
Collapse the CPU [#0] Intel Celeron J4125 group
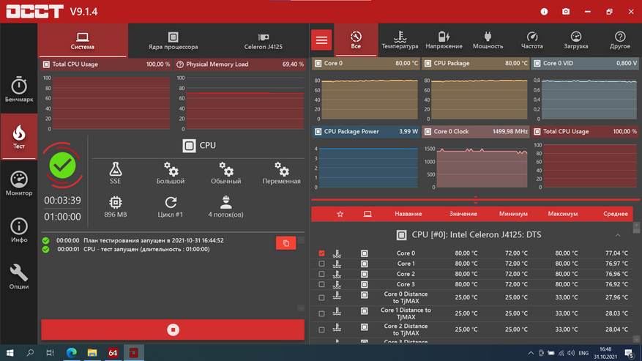click(617, 235)
